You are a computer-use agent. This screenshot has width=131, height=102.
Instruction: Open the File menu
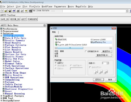click(3, 7)
